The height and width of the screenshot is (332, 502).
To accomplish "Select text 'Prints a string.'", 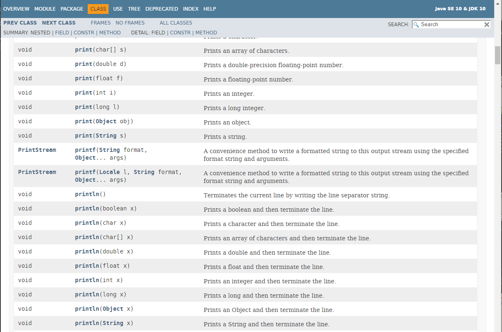I will click(x=225, y=137).
